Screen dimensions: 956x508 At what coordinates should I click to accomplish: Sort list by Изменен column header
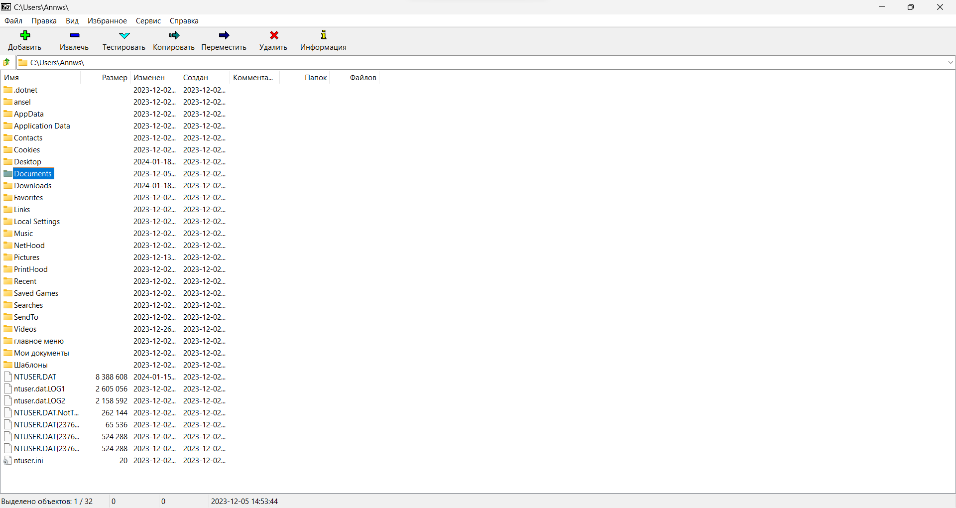pos(149,78)
